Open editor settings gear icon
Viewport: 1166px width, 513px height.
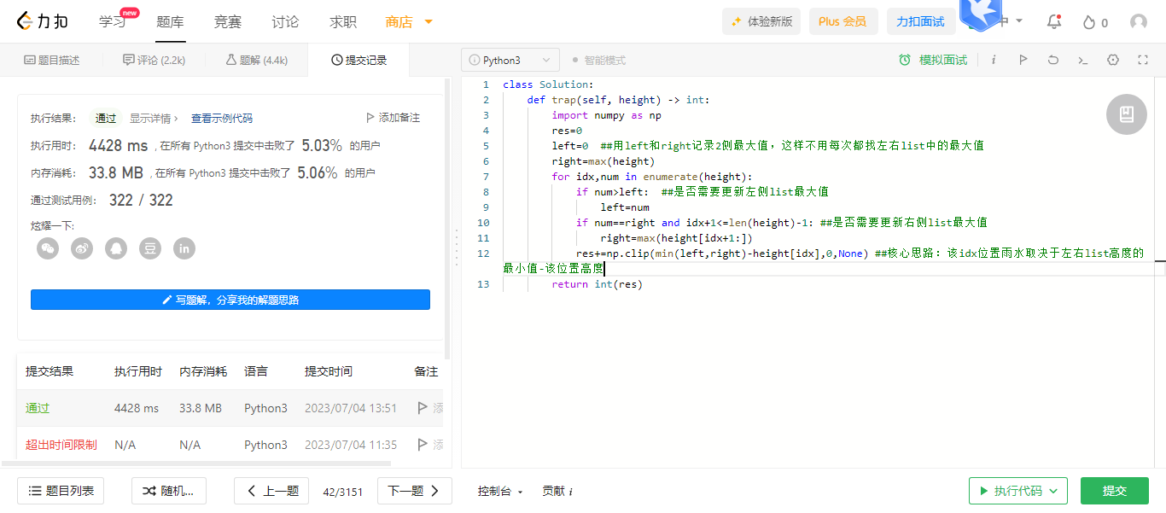point(1113,60)
